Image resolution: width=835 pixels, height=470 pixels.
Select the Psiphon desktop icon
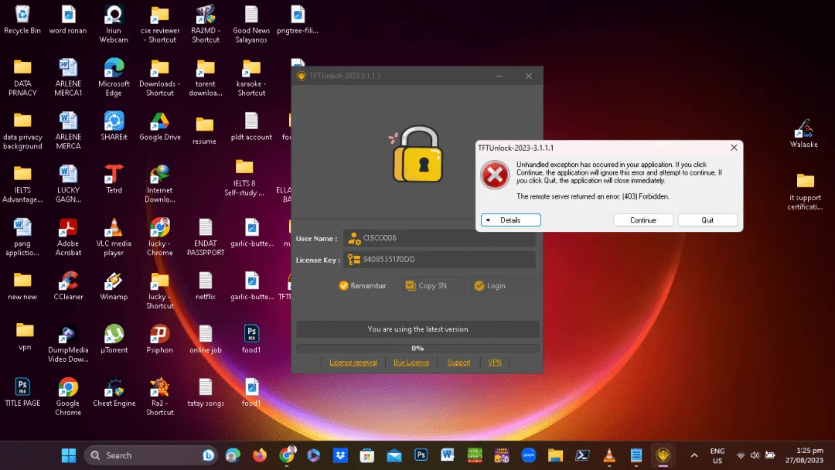click(x=160, y=339)
